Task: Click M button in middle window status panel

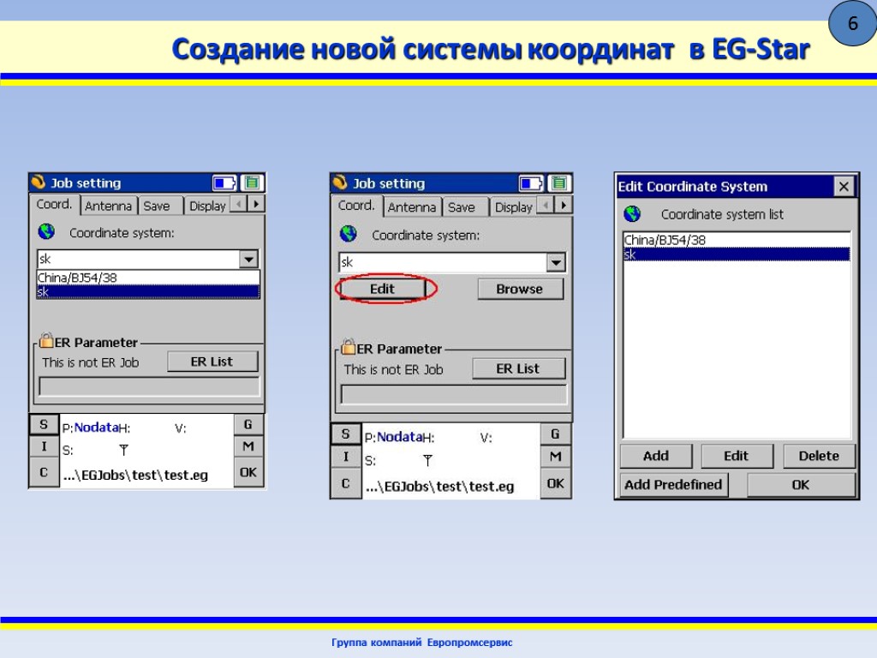Action: click(555, 457)
